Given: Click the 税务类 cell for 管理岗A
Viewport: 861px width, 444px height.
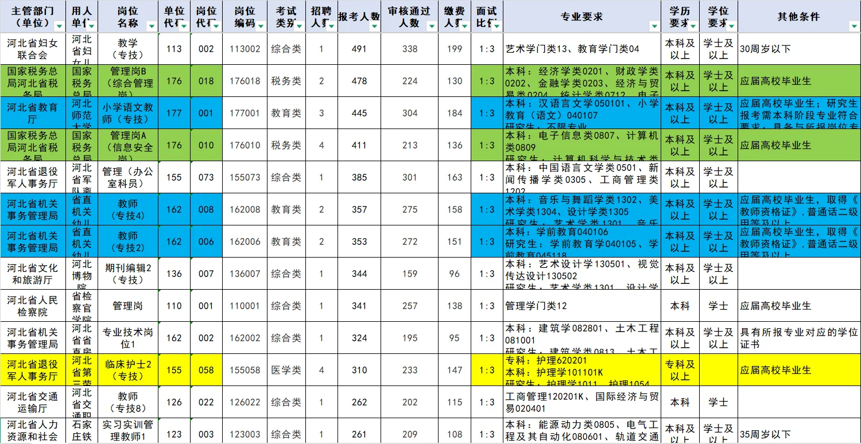Looking at the screenshot, I should click(x=287, y=145).
